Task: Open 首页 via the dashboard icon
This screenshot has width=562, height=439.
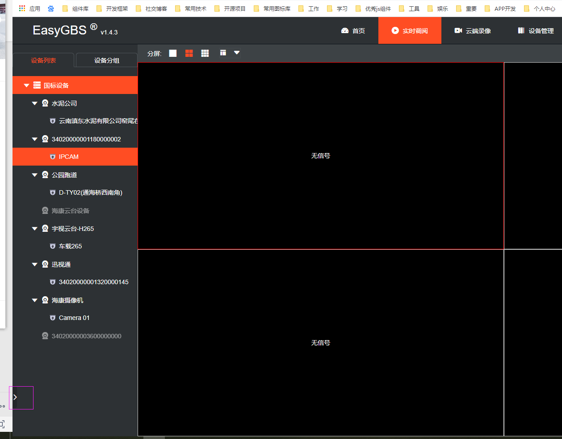Action: click(x=344, y=30)
